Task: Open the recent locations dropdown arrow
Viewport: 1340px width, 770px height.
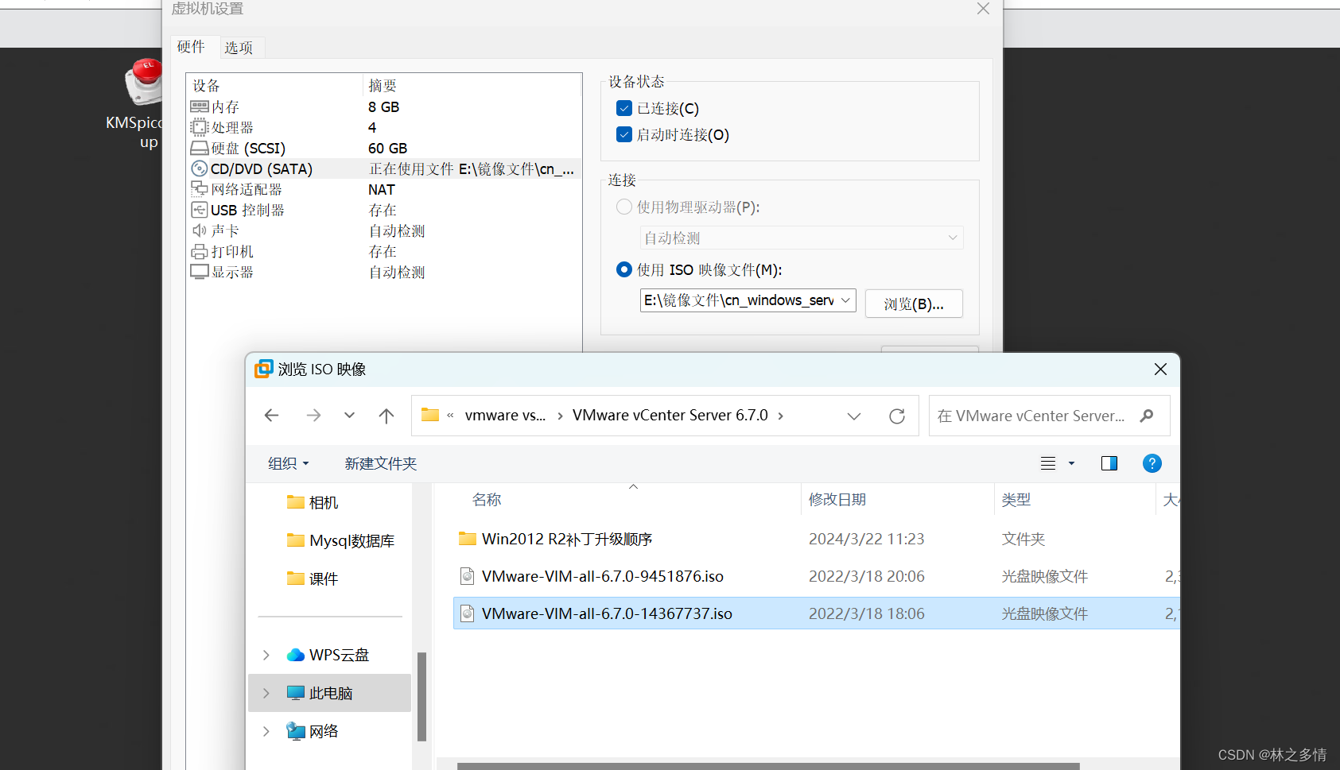Action: [x=349, y=416]
